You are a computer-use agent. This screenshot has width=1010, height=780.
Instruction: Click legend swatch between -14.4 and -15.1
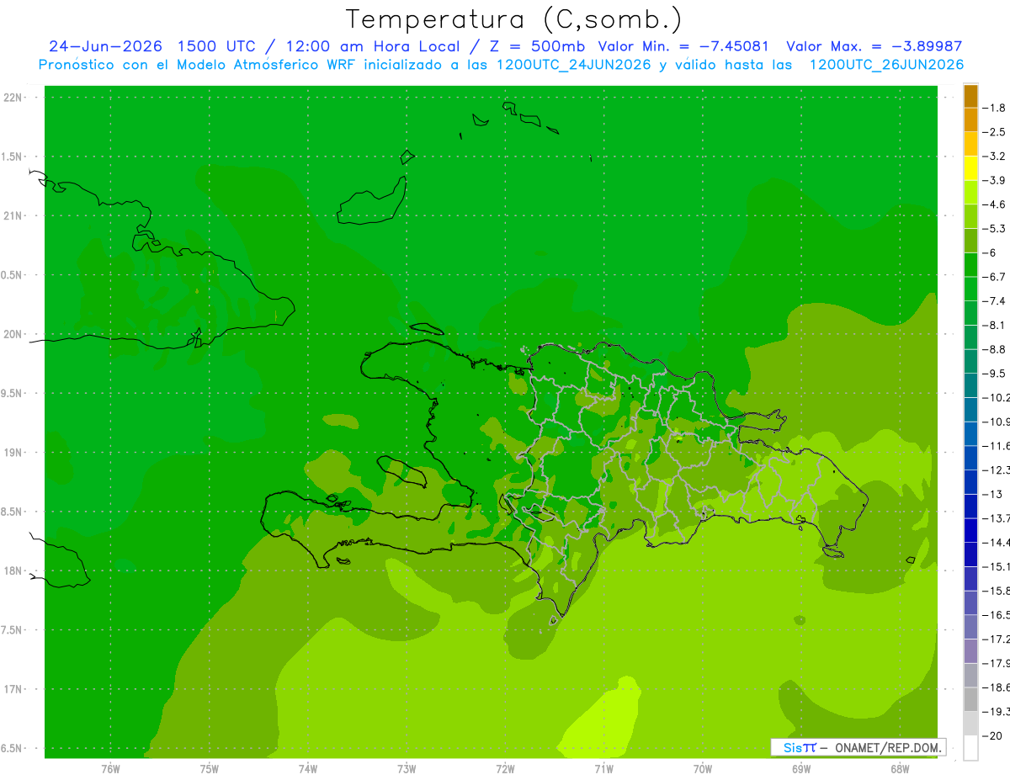pos(970,554)
